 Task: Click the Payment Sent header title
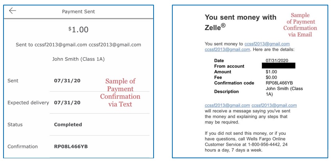78,12
